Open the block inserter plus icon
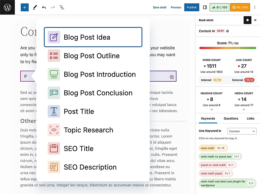The height and width of the screenshot is (194, 260). tap(25, 7)
